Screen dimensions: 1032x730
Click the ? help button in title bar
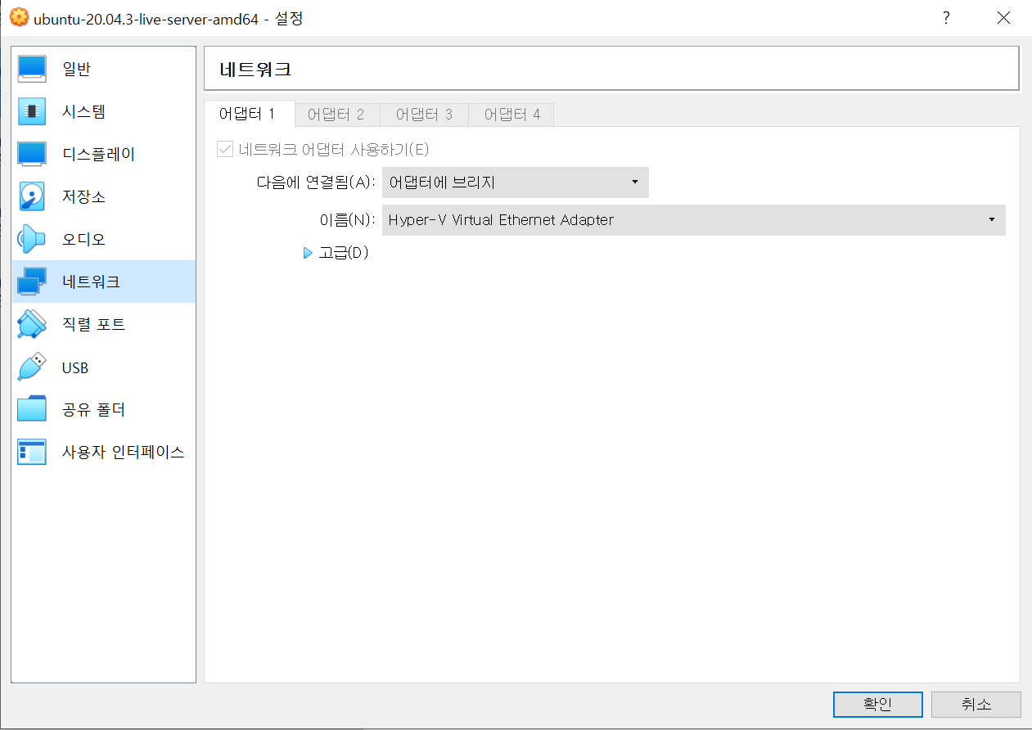point(946,18)
